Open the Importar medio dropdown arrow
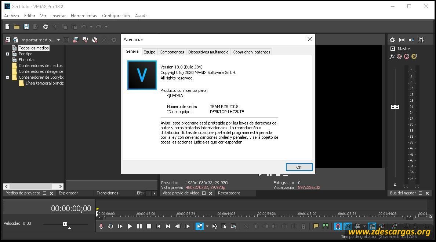The image size is (436, 242). tap(58, 40)
